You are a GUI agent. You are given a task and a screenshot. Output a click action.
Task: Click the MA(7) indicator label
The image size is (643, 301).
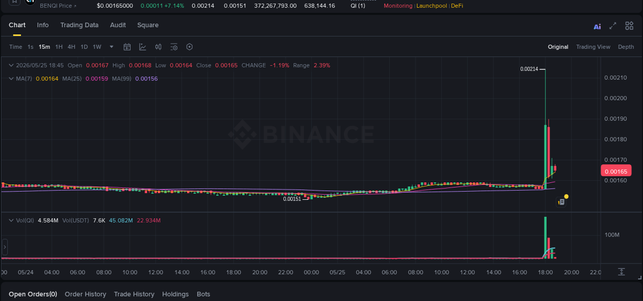click(x=24, y=79)
